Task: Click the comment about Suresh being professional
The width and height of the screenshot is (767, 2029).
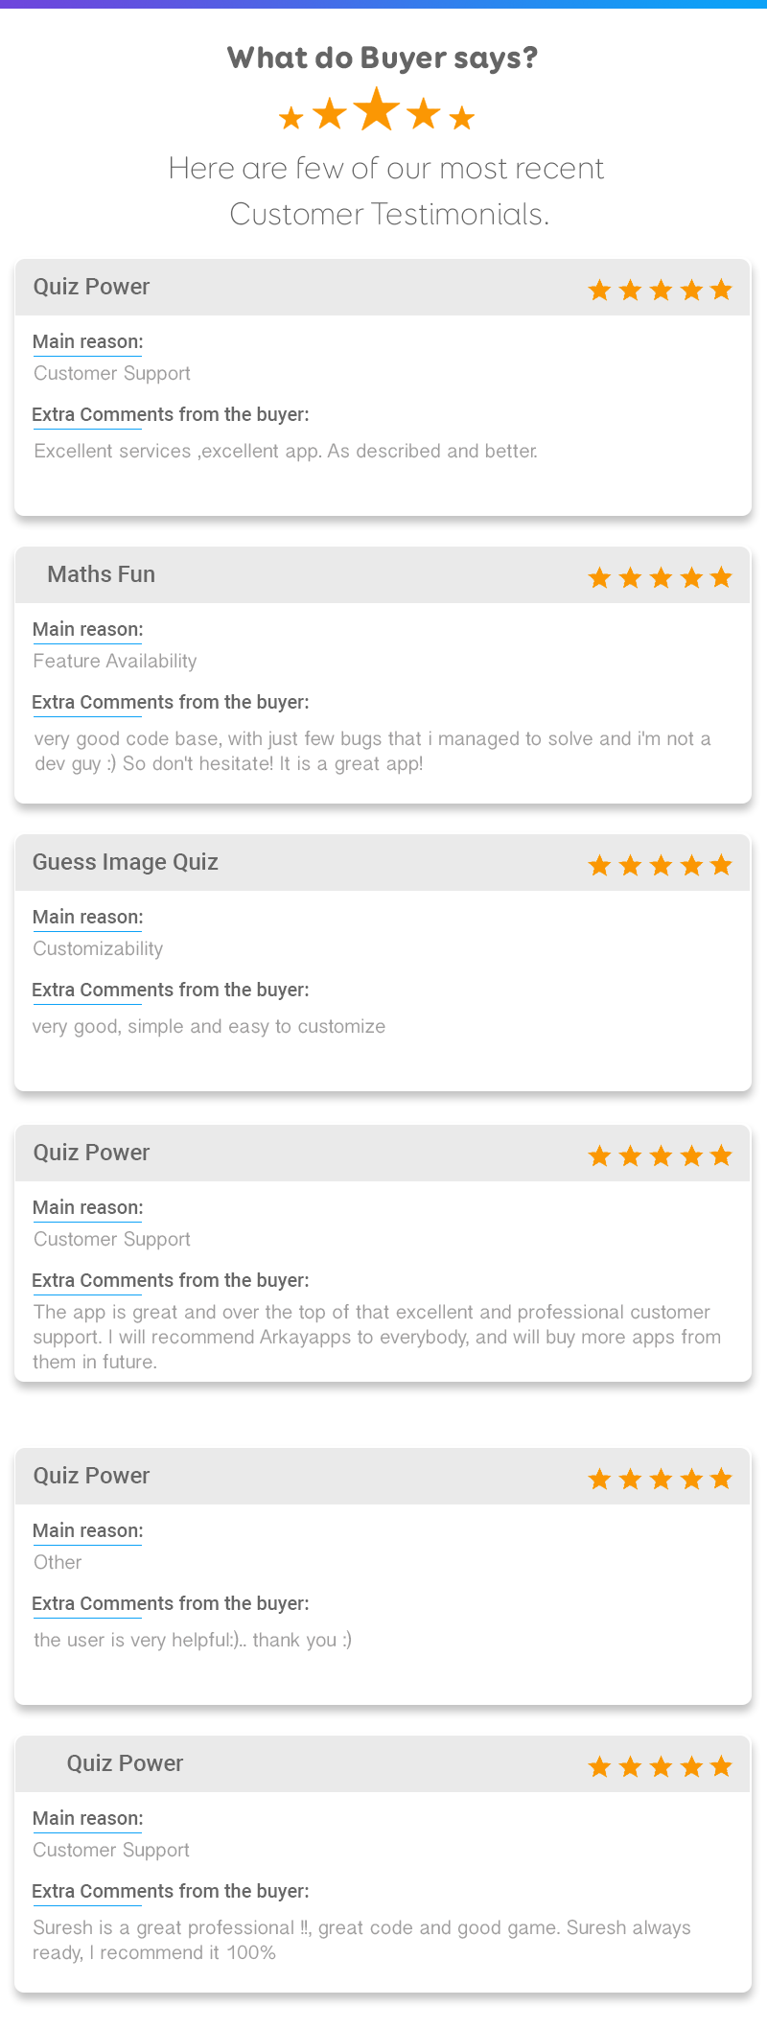Action: 361,1940
